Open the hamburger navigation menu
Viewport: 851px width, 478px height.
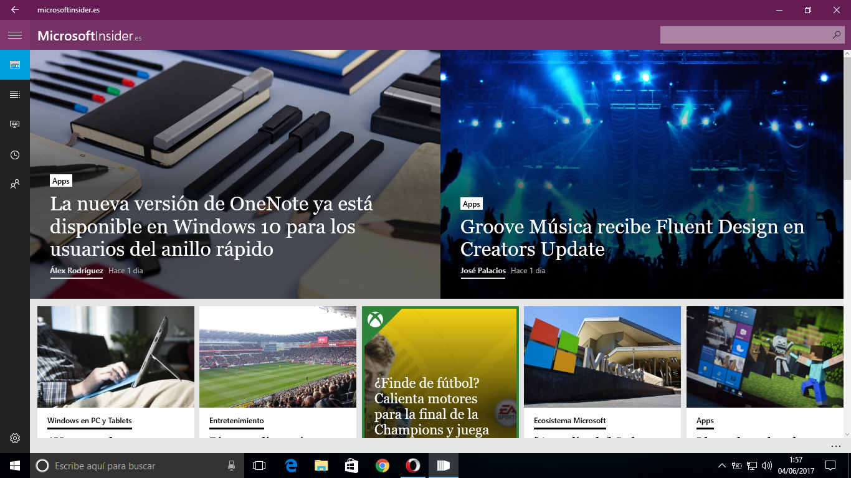pos(15,35)
